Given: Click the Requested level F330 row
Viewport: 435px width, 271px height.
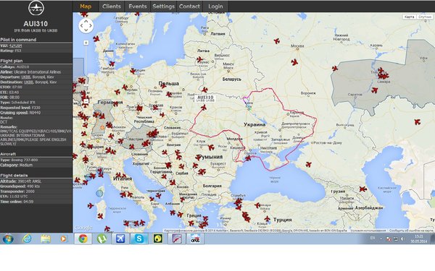Looking at the screenshot, I should click(x=36, y=108).
